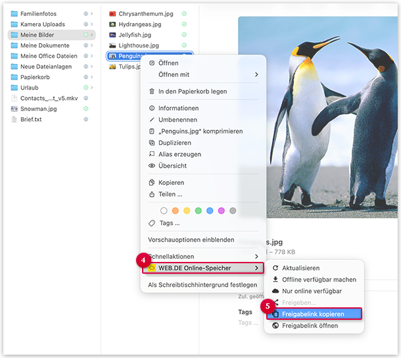Viewport: 401px width, 358px height.
Task: Click Vorschauoptionen einblenden
Action: click(x=191, y=240)
